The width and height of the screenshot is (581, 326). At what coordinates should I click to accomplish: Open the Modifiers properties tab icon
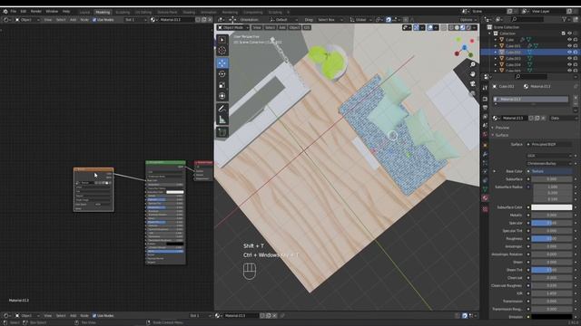coord(485,154)
